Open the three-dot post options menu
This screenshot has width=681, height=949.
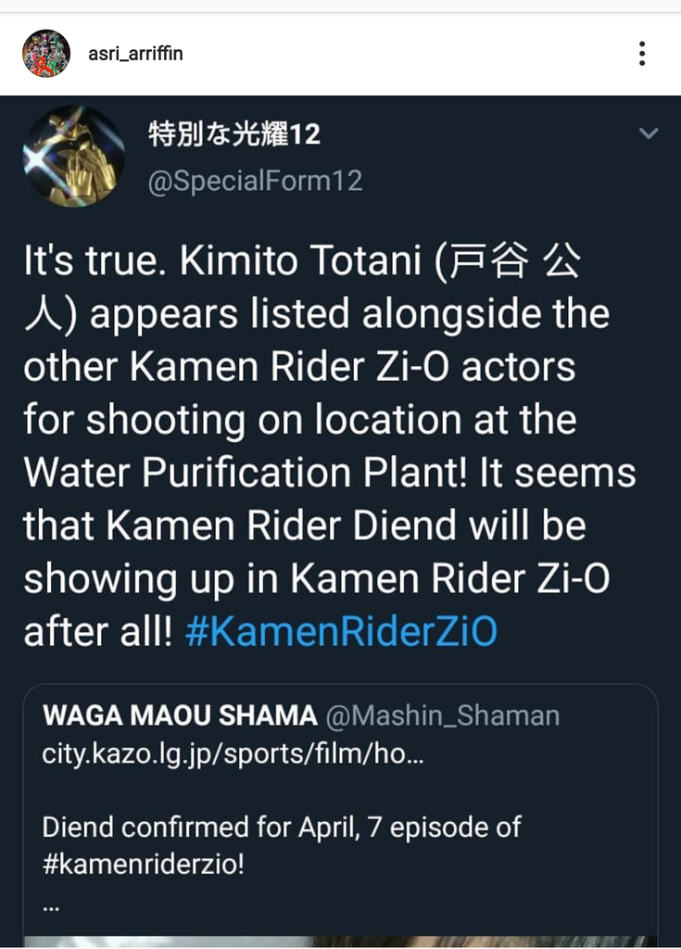(x=642, y=54)
